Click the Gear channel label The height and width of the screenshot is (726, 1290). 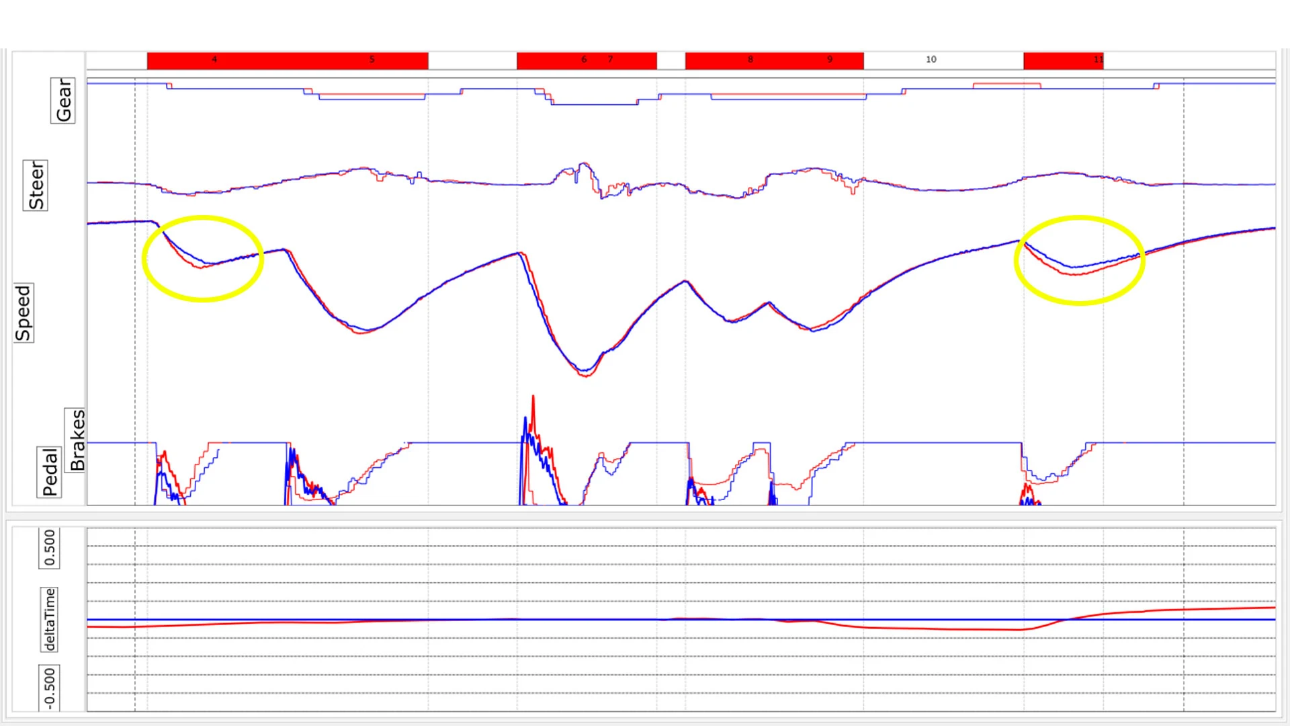click(63, 100)
